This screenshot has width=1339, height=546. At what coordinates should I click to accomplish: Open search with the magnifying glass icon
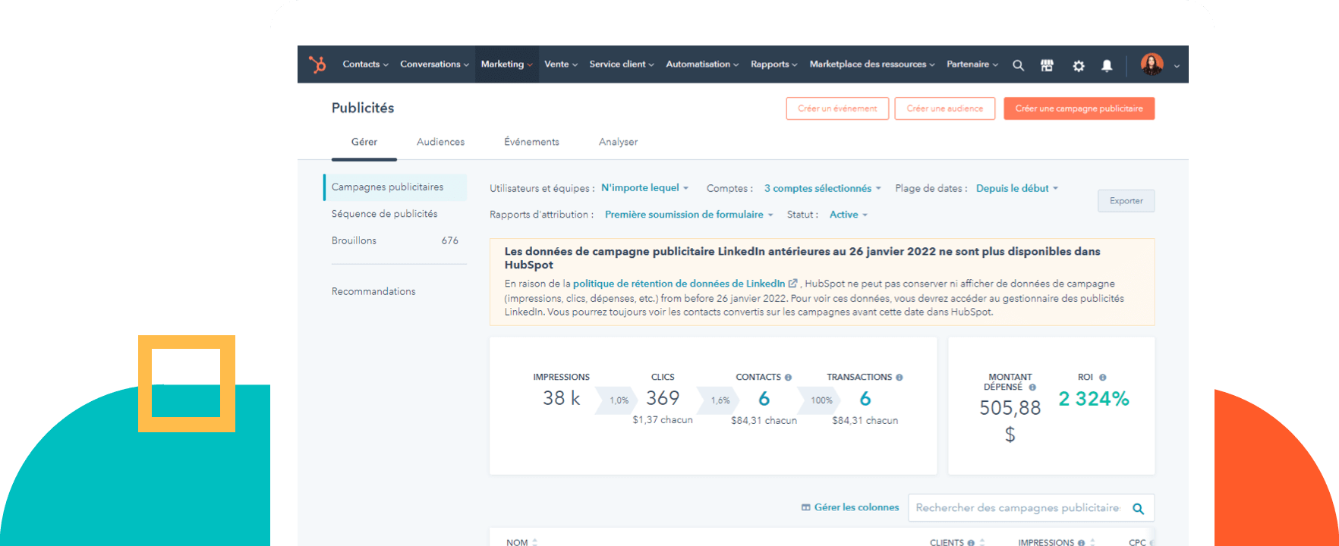click(x=1018, y=65)
